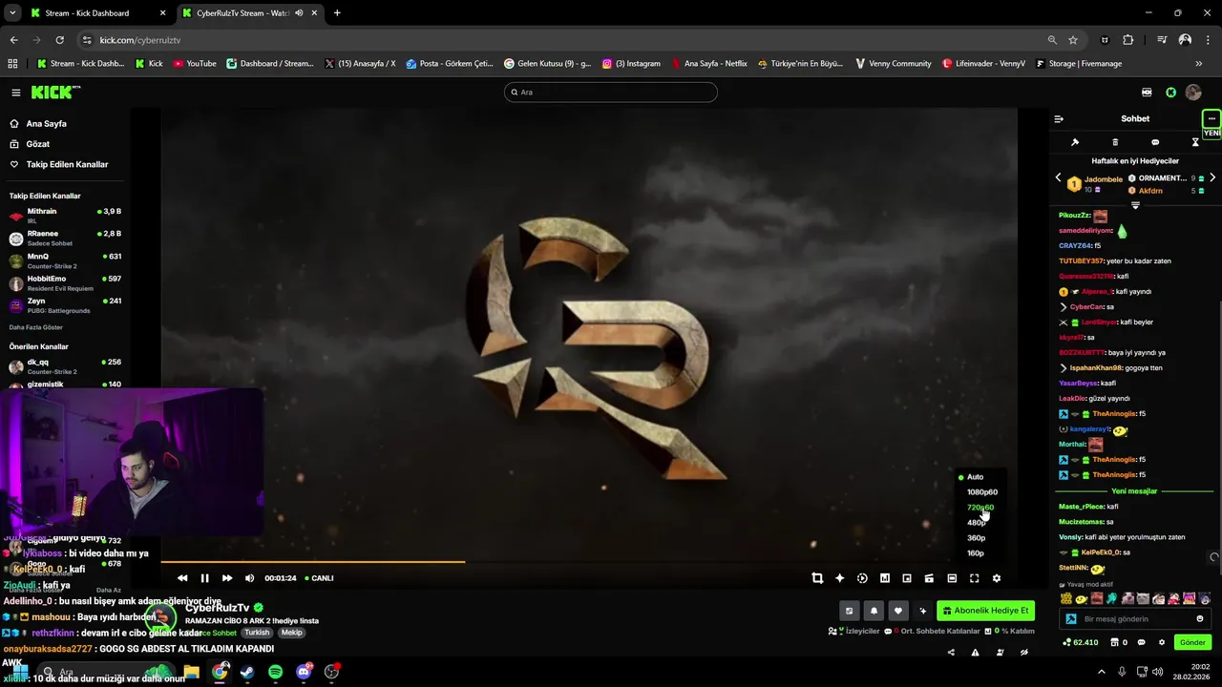Toggle notification bell for channel

(874, 611)
